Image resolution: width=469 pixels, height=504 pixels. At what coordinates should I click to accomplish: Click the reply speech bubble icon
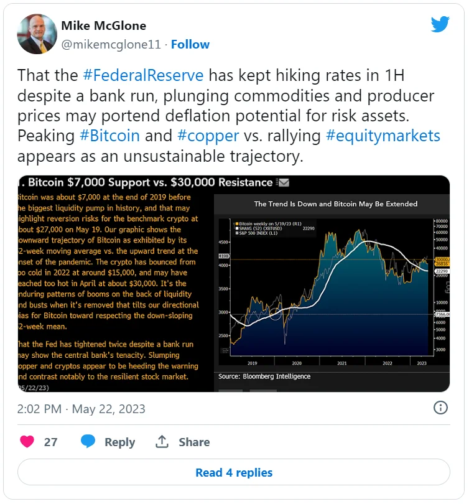coord(88,442)
